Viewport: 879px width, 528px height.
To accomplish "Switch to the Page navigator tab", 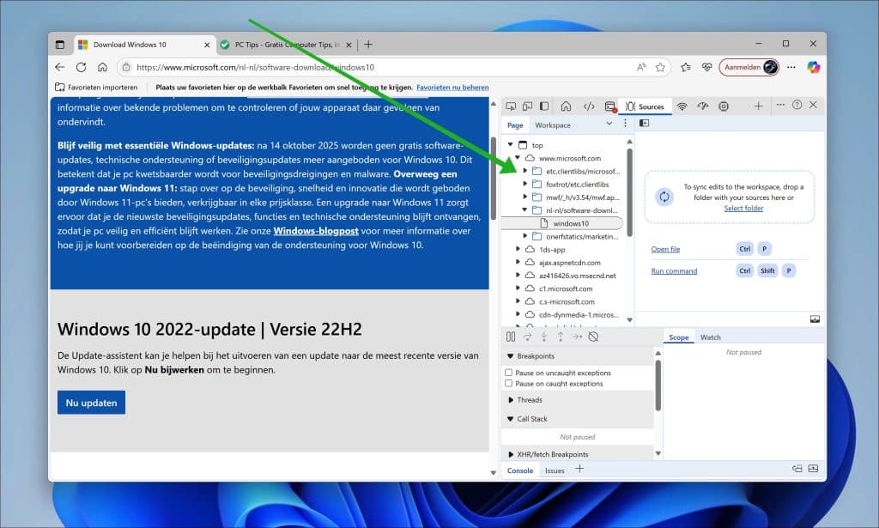I will (515, 125).
